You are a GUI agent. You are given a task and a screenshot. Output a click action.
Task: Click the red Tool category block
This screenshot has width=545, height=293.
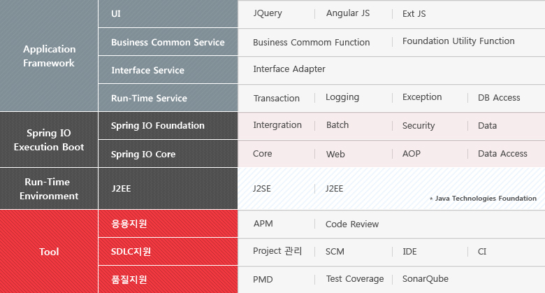[x=49, y=252]
